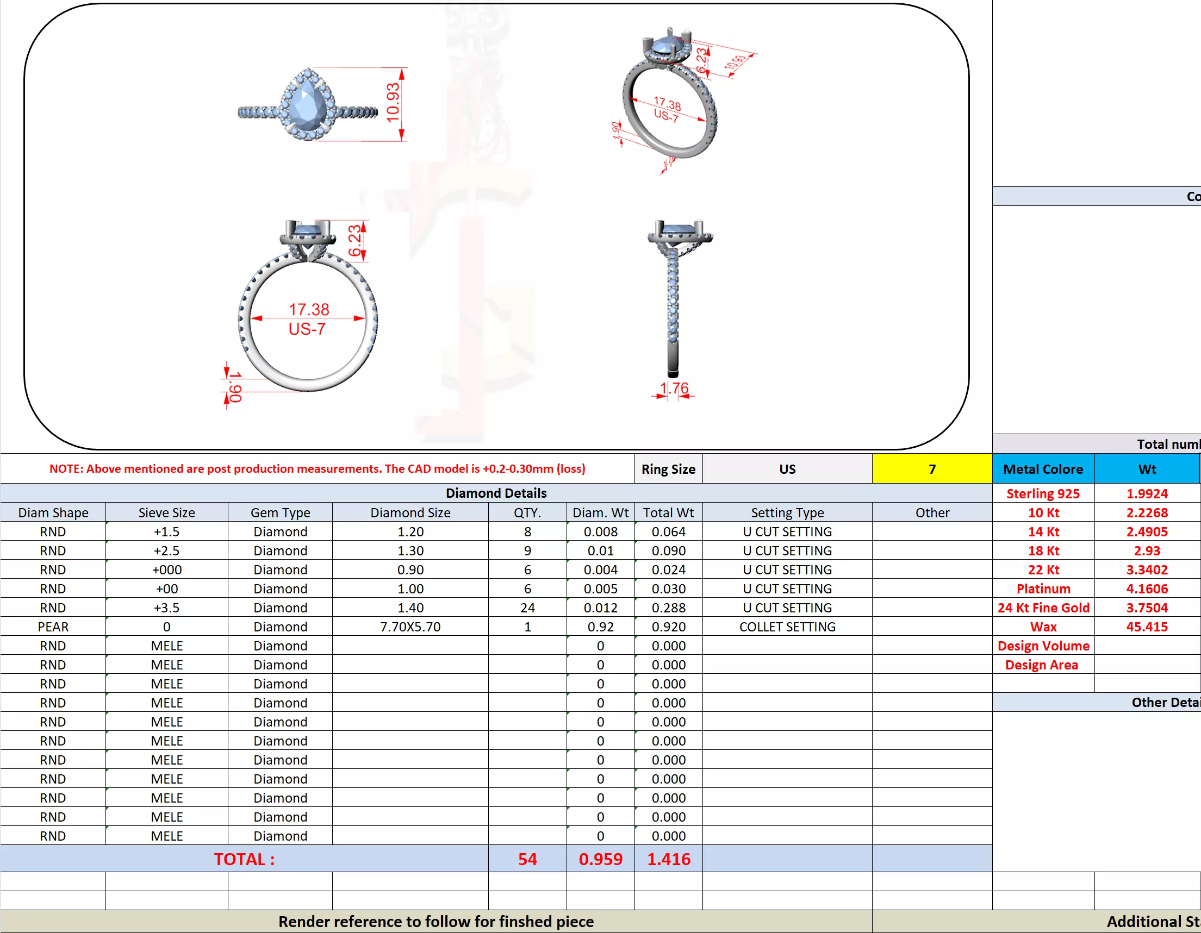Viewport: 1201px width, 933px height.
Task: Select the US ring size cell
Action: [787, 469]
